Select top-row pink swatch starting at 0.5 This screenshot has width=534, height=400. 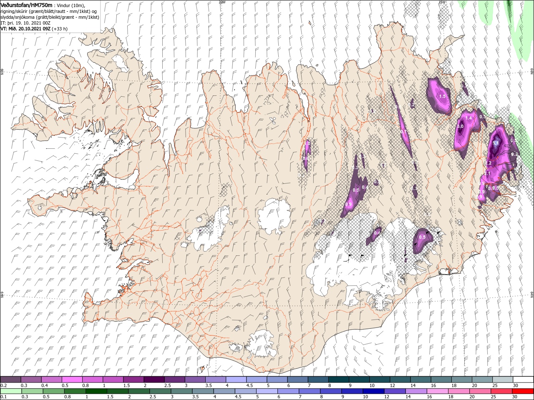click(72, 380)
